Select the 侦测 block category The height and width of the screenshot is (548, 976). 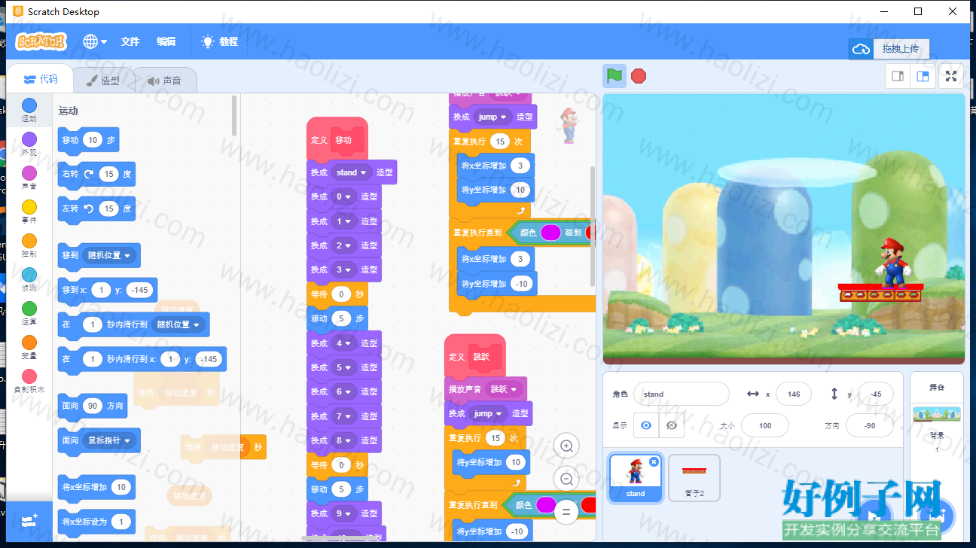29,279
